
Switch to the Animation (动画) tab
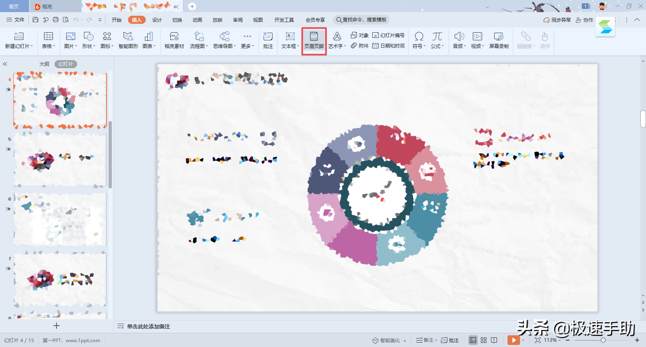tap(197, 20)
